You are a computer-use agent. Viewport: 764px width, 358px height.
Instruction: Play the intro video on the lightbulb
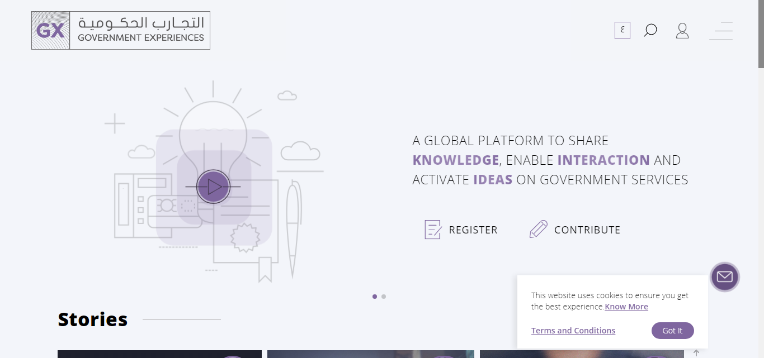[213, 186]
